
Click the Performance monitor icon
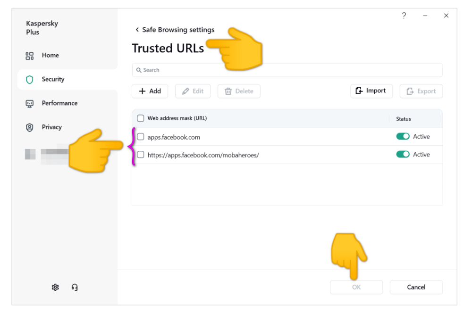click(x=30, y=103)
